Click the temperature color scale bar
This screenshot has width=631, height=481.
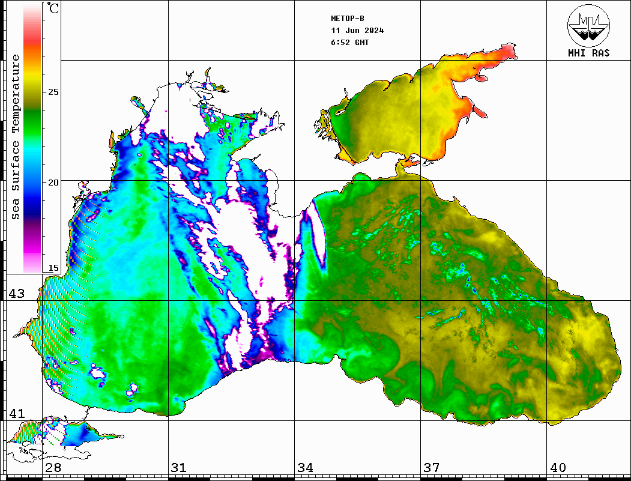click(x=32, y=138)
